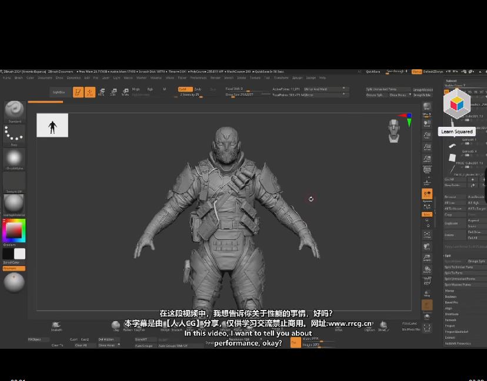Click the character silhouette thumbnail preview

point(52,126)
